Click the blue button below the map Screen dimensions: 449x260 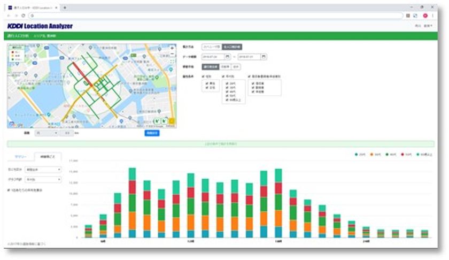152,133
